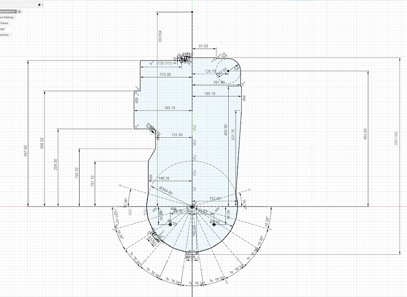Click the small circle center point near 120.70

point(228,71)
